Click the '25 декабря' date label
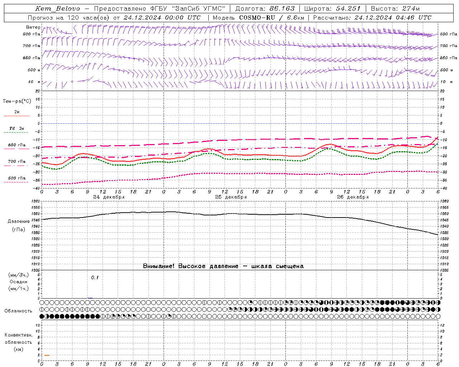Image resolution: width=459 pixels, height=367 pixels. click(x=231, y=197)
